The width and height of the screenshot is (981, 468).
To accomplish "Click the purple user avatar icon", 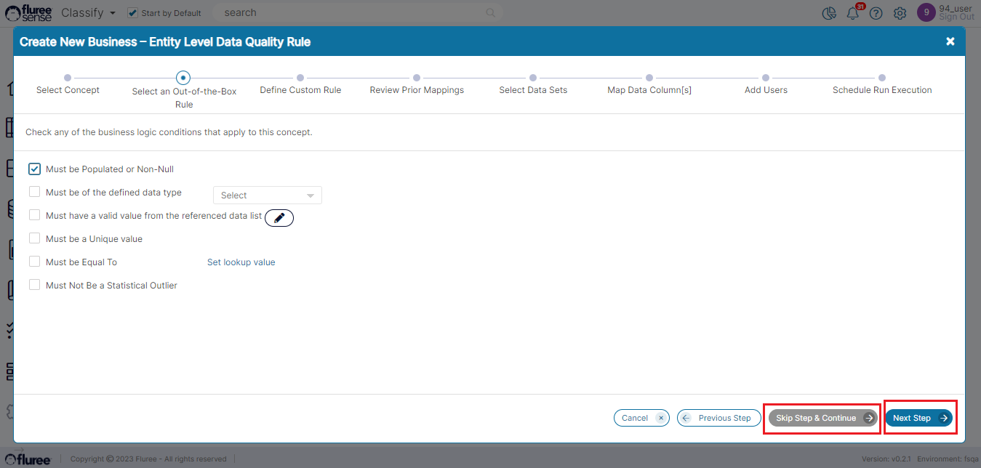I will 926,12.
